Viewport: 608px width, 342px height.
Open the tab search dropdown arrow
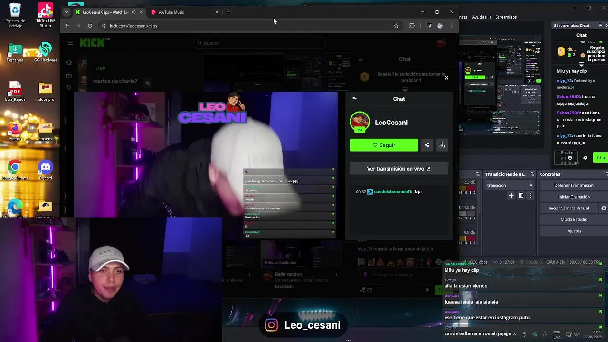point(66,12)
